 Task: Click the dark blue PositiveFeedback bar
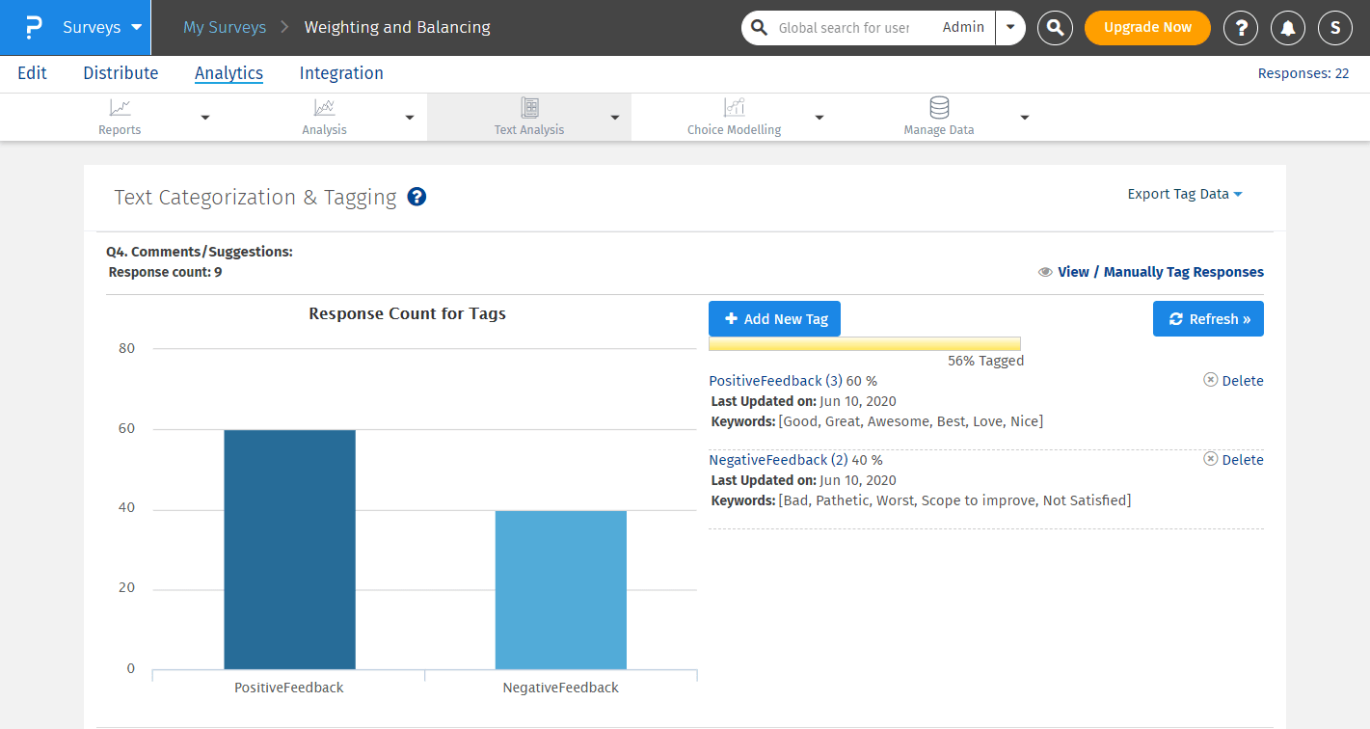tap(289, 549)
